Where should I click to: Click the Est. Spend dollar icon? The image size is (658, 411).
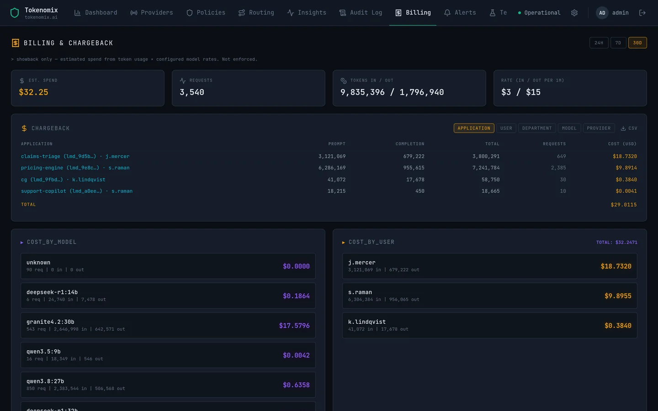click(x=22, y=80)
